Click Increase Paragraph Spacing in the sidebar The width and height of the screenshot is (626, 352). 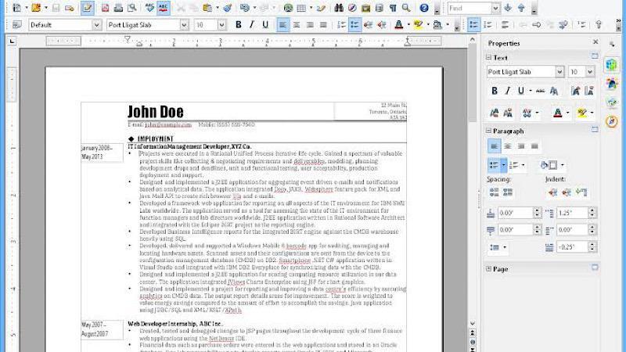pyautogui.click(x=495, y=192)
